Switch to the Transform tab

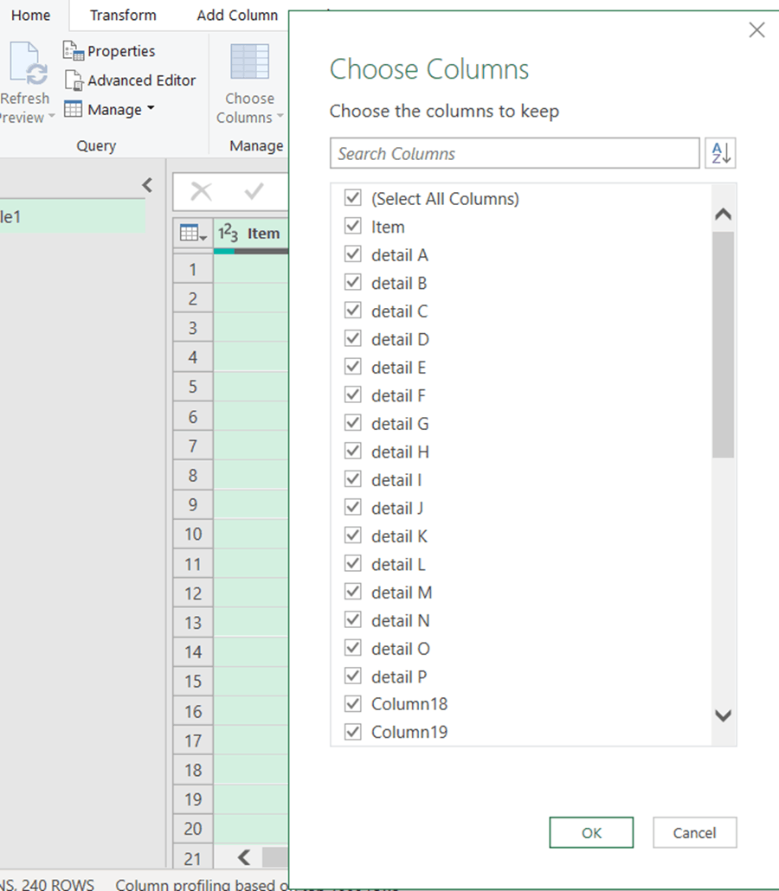pyautogui.click(x=122, y=15)
